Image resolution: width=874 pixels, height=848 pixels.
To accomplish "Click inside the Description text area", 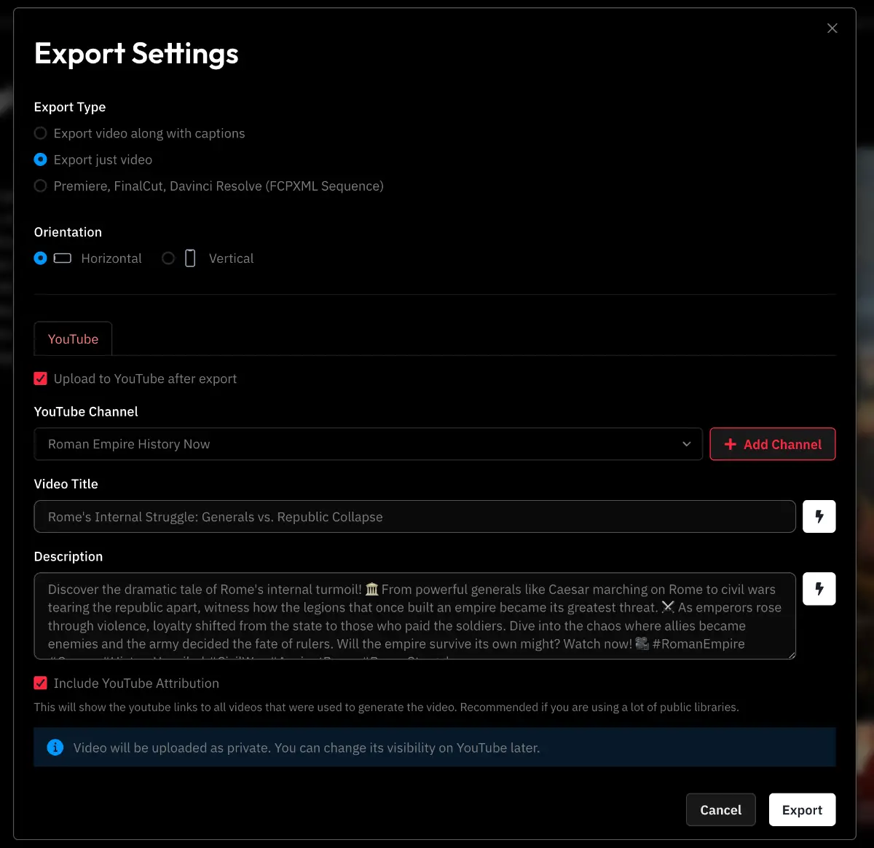I will coord(414,616).
